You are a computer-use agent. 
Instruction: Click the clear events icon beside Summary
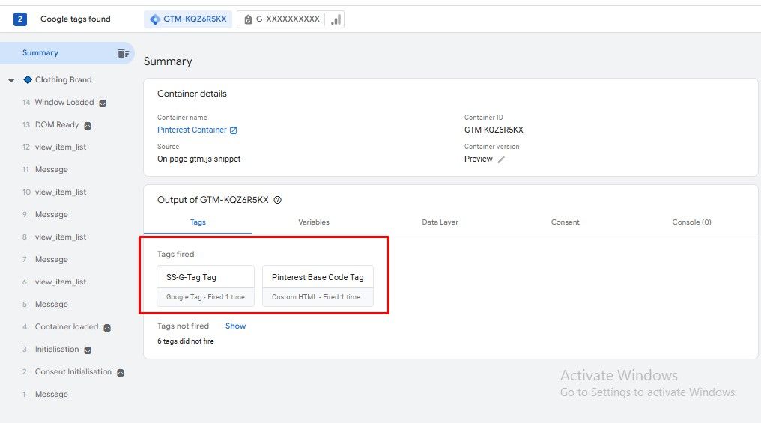pyautogui.click(x=123, y=53)
